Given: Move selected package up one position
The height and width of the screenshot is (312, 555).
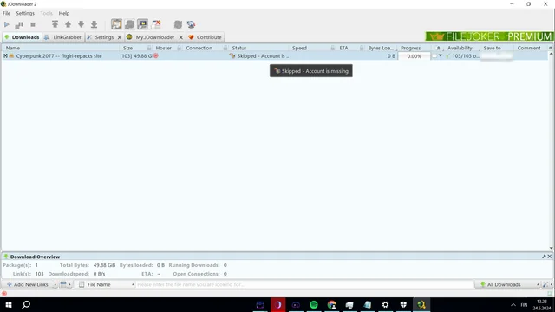Looking at the screenshot, I should [68, 24].
